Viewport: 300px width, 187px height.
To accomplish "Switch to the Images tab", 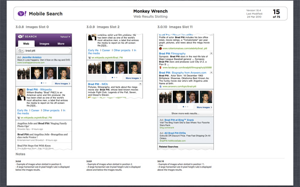I will [x=44, y=43].
